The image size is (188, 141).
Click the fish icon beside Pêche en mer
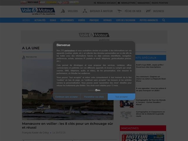click(120, 11)
